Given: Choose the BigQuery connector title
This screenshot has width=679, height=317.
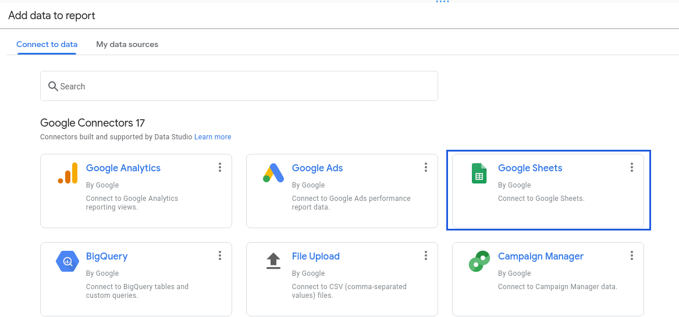Looking at the screenshot, I should click(x=106, y=256).
